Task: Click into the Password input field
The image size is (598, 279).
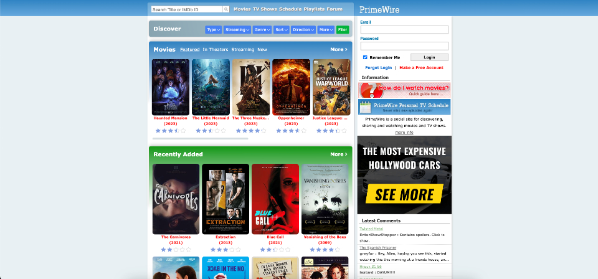Action: click(x=404, y=46)
